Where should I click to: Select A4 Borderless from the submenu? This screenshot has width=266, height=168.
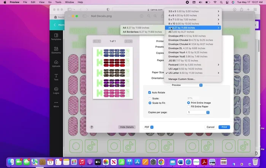(142, 32)
